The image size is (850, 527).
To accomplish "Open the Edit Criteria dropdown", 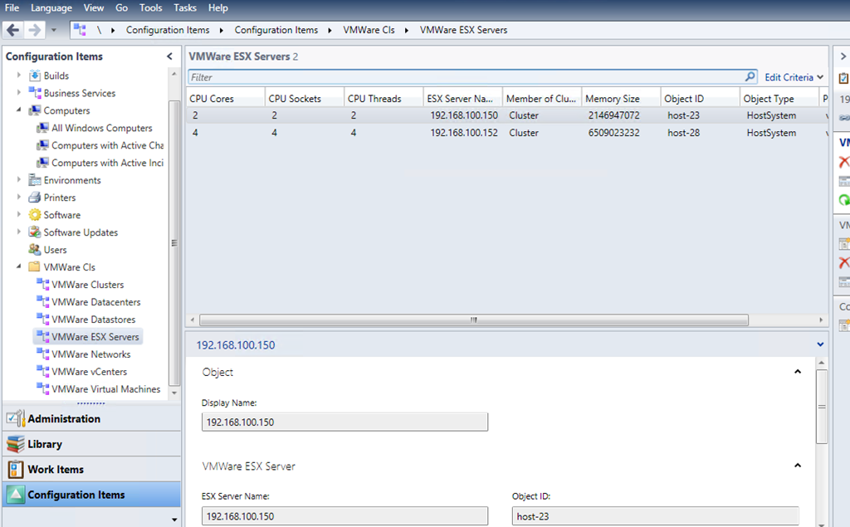I will (x=794, y=77).
